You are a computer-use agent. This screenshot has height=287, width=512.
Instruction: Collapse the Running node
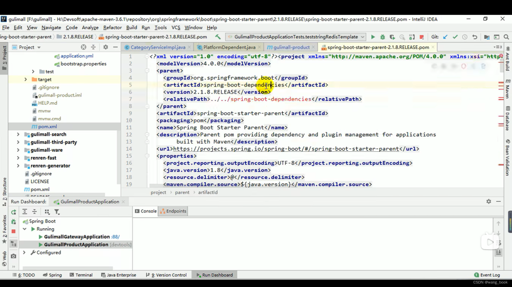pos(25,229)
